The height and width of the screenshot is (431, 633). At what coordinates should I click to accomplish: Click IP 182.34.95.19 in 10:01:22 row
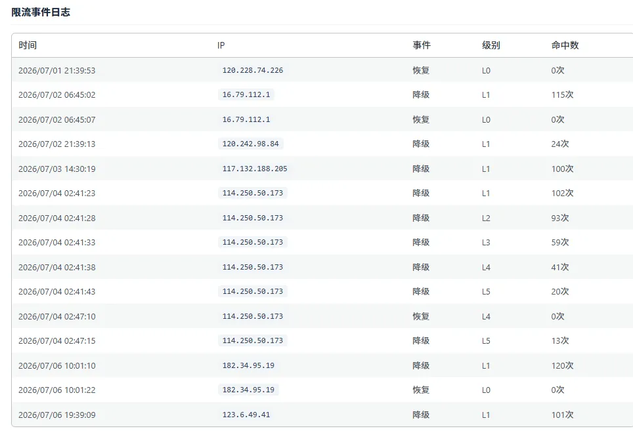[248, 390]
